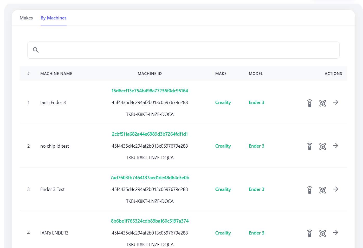This screenshot has height=248, width=363.
Task: Click arrow to open Ian's Ender 3 details
Action: coord(336,102)
